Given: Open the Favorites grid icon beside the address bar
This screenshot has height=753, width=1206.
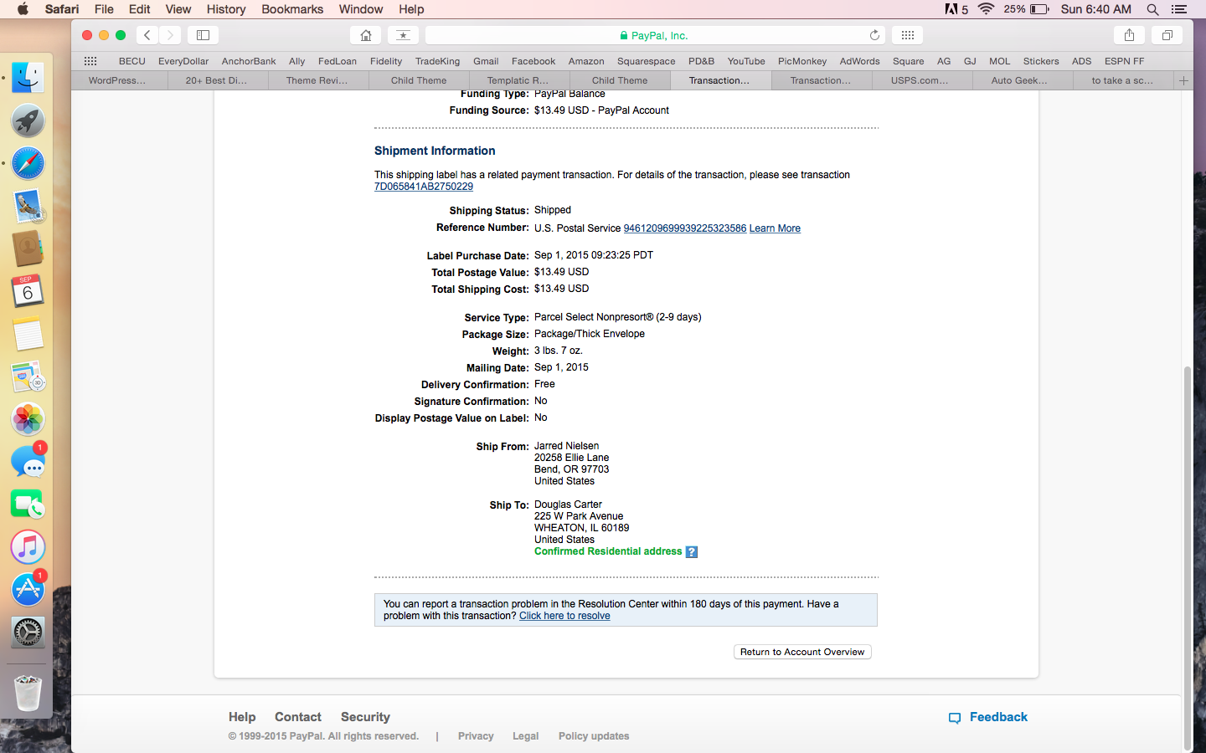Looking at the screenshot, I should pyautogui.click(x=907, y=35).
